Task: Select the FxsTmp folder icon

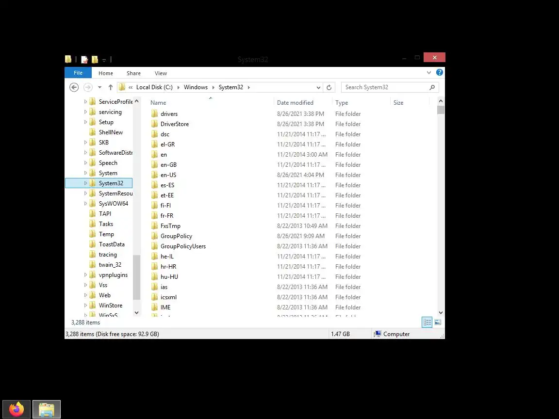Action: click(x=154, y=226)
